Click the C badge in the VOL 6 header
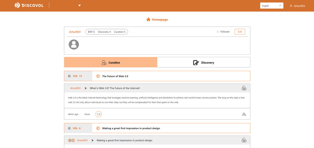This screenshot has width=314, height=148. tap(98, 128)
